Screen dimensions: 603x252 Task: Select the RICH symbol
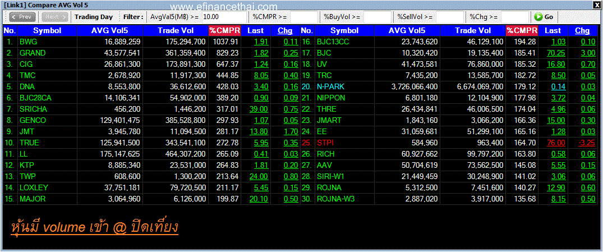click(x=325, y=154)
